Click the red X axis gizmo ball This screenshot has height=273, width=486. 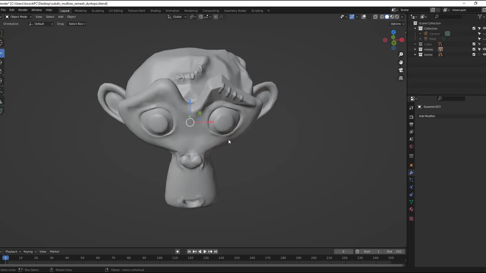click(402, 40)
